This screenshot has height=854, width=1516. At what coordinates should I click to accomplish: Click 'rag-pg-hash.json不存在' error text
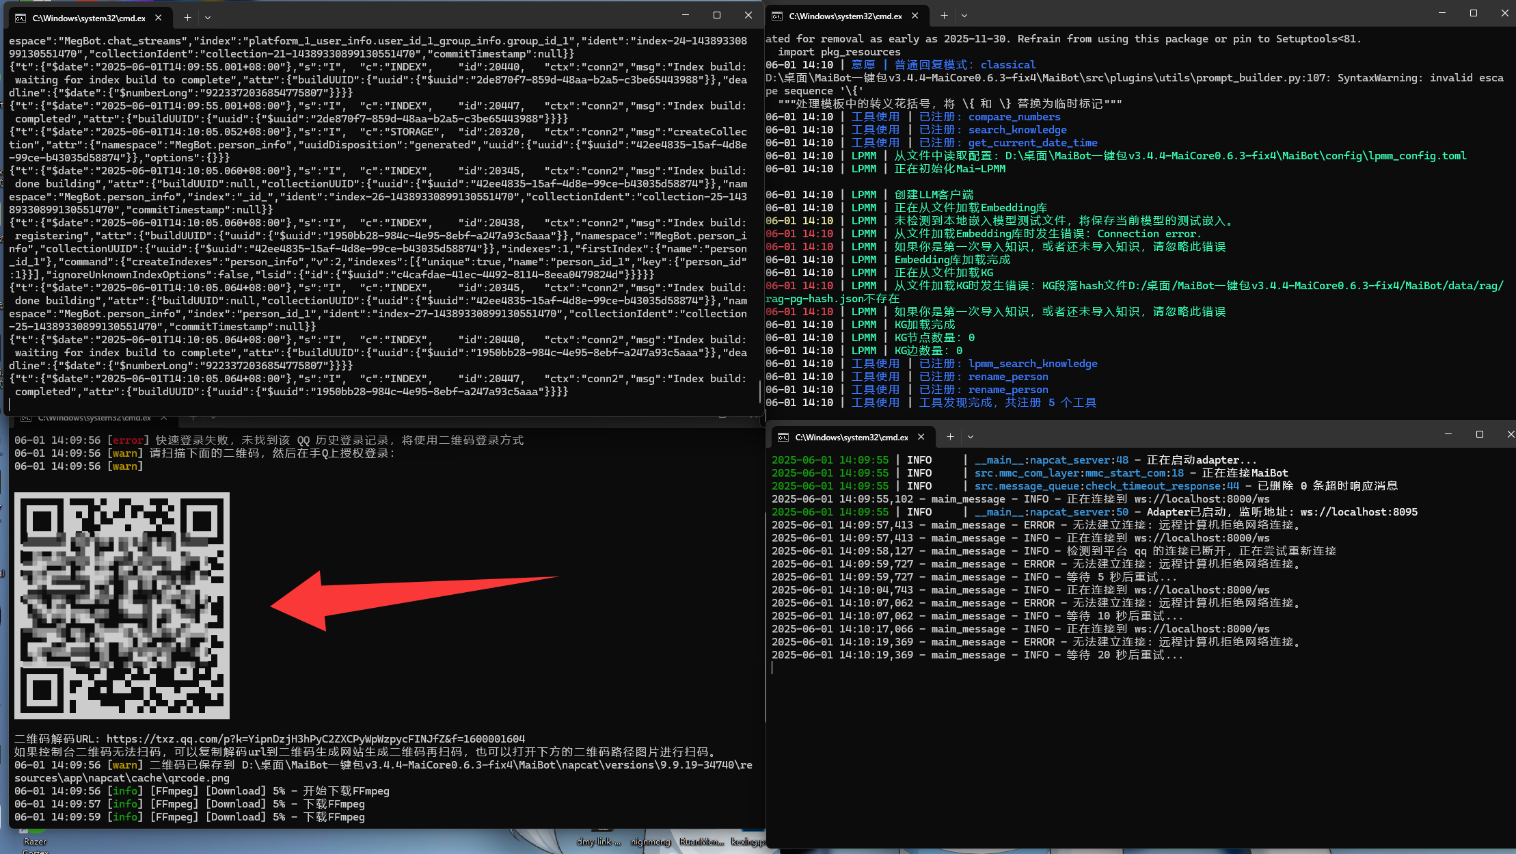tap(833, 299)
